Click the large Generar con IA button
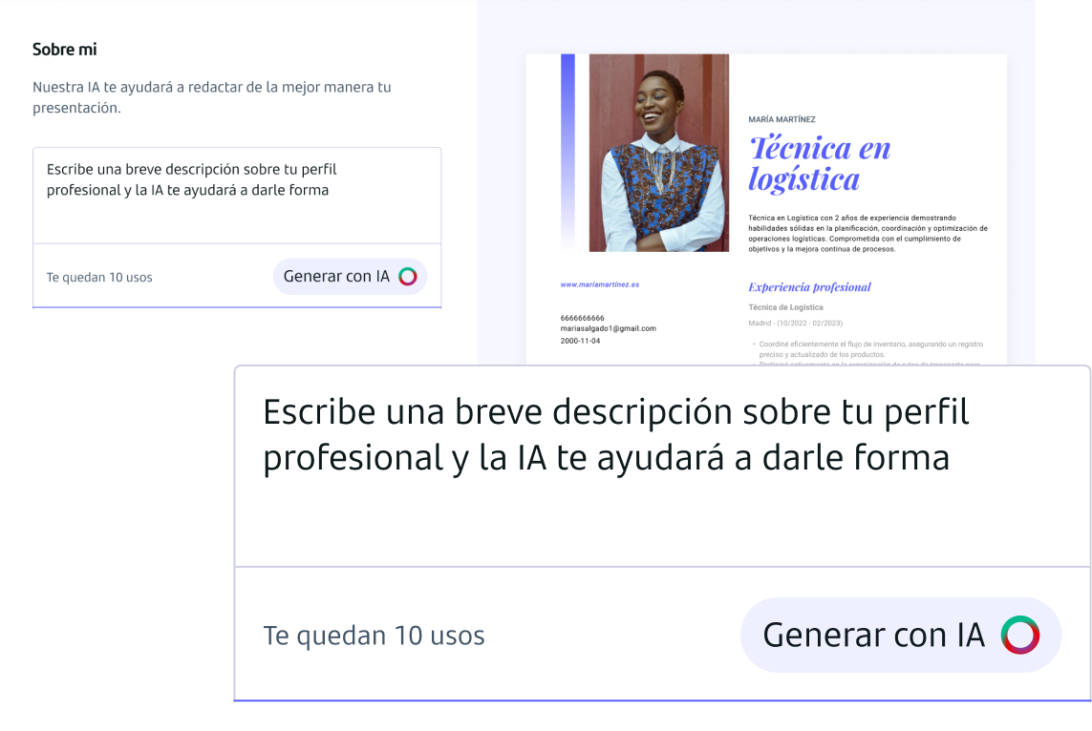The image size is (1092, 731). (899, 634)
